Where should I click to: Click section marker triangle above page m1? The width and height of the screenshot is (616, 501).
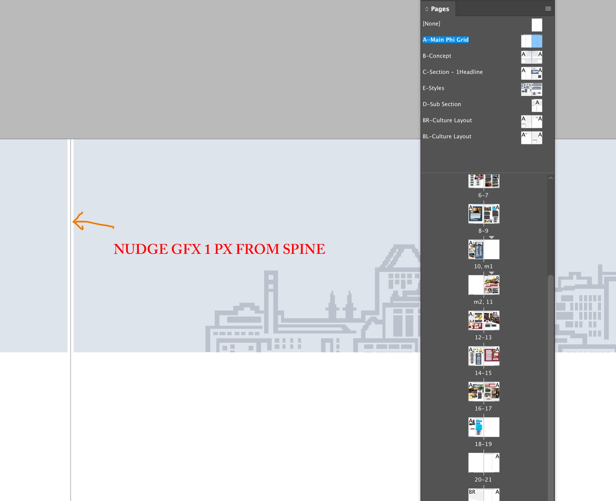click(x=491, y=237)
